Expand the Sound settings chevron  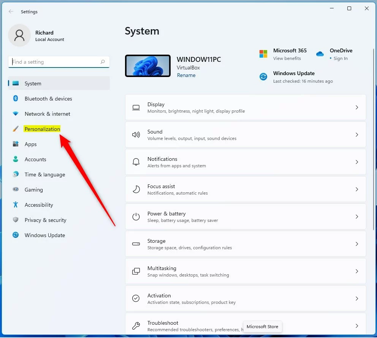356,135
